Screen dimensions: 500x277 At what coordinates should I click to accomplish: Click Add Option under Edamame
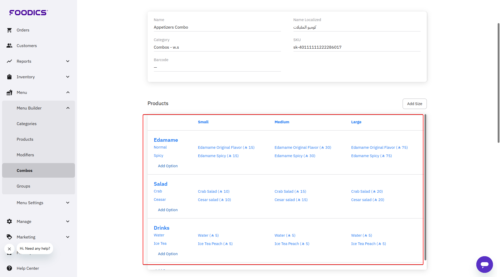pos(168,166)
